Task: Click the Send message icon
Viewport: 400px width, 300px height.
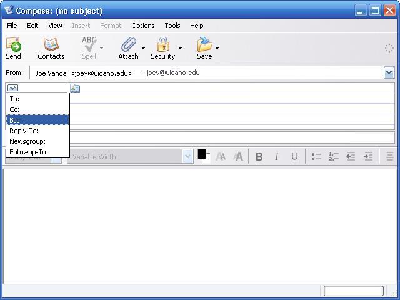Action: 14,44
